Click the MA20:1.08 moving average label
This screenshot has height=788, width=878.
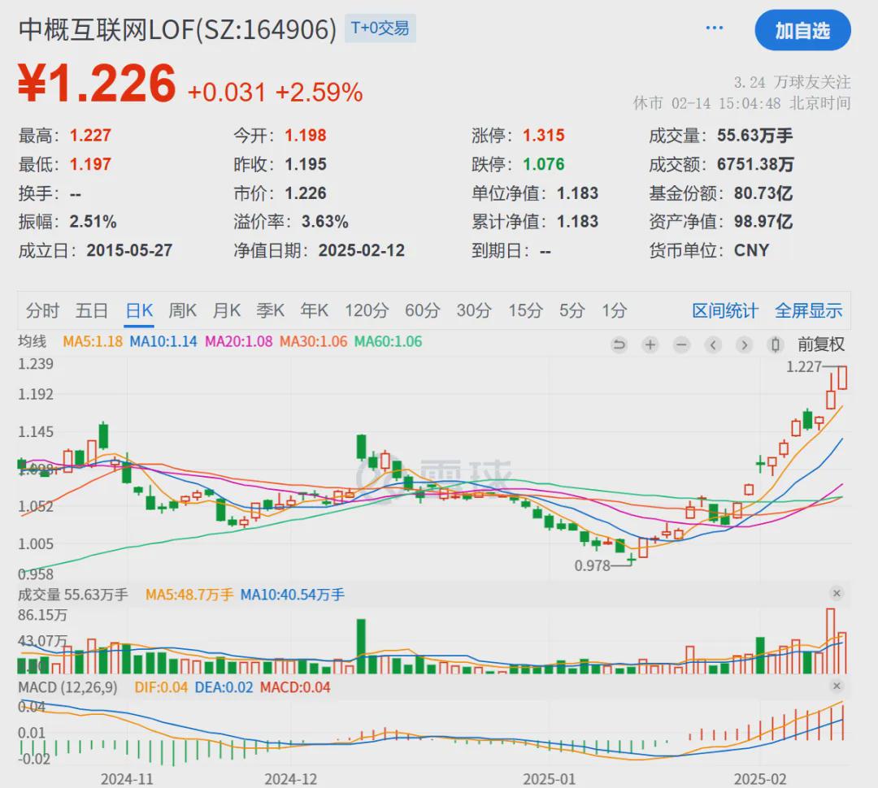pyautogui.click(x=238, y=341)
